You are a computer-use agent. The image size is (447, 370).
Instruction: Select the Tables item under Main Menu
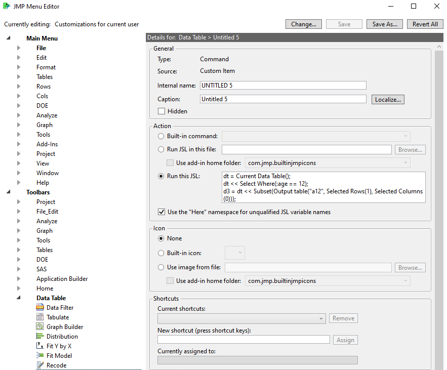coord(45,76)
